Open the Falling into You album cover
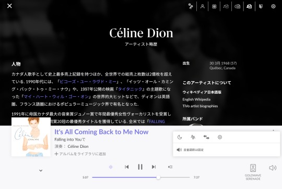Image resolution: width=282 pixels, height=189 pixels. pos(31,137)
